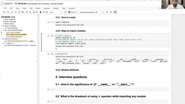Collapse 'User defined Modules' section arrow

pyautogui.click(x=4, y=30)
